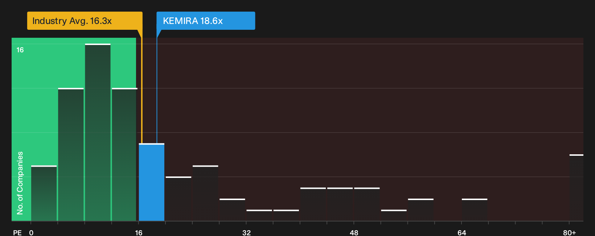Image resolution: width=595 pixels, height=236 pixels.
Task: Click the shortest green bar starting at PE 0
Action: coord(44,194)
